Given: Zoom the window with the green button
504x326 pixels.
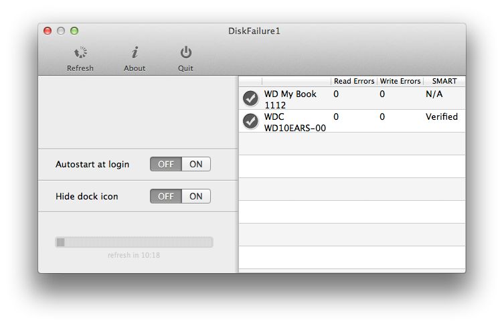Looking at the screenshot, I should (74, 31).
